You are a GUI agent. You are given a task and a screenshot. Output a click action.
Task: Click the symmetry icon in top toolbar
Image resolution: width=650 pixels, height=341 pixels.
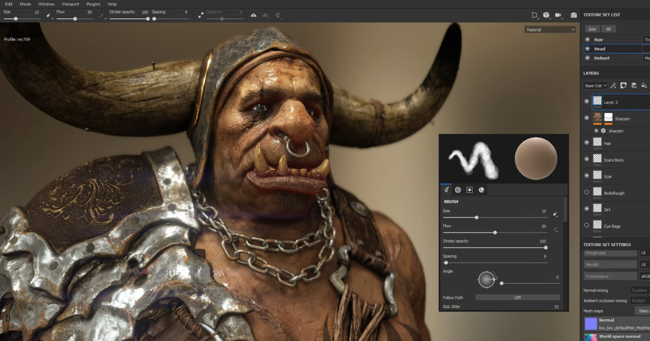click(253, 16)
